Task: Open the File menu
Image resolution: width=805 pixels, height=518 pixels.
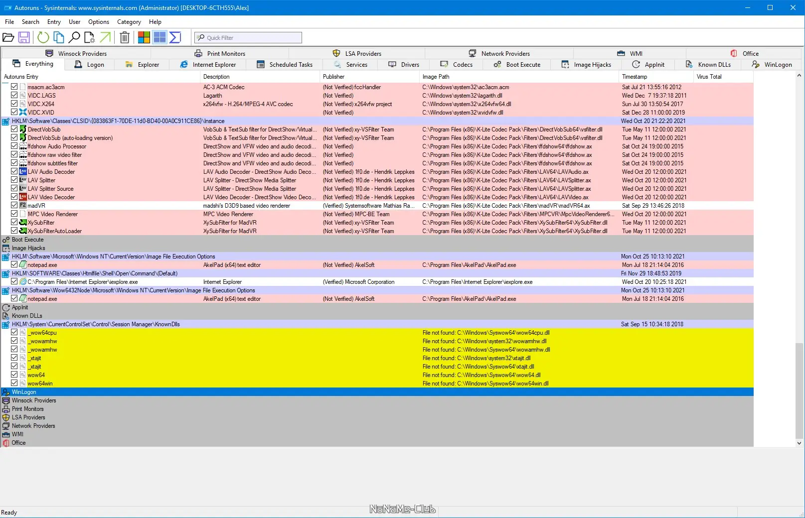Action: (x=9, y=22)
